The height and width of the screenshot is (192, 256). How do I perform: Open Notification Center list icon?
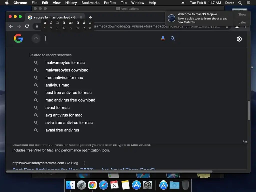[248, 3]
